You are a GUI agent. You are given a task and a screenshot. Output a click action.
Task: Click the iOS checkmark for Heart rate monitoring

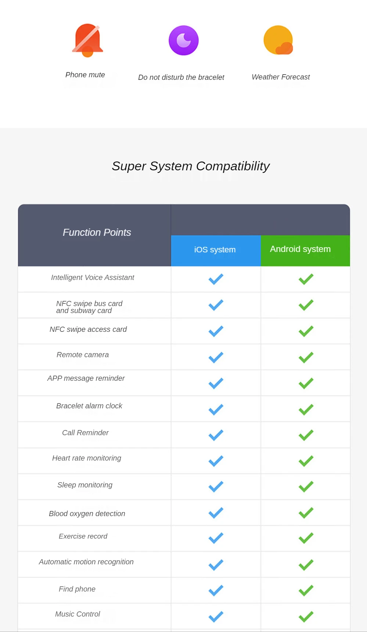coord(216,461)
